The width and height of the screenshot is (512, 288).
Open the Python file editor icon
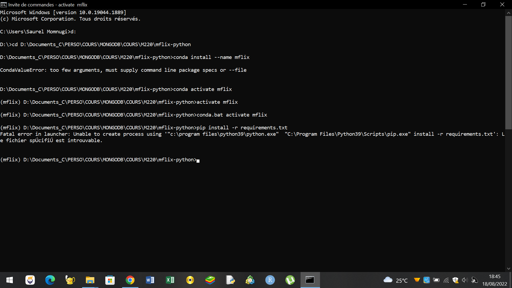coord(230,280)
